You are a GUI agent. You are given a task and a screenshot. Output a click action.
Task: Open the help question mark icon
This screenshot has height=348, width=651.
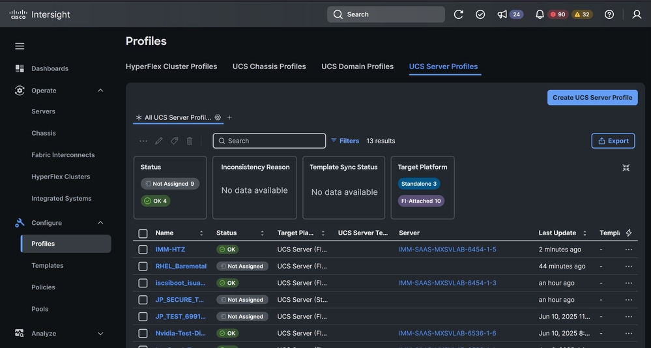pos(609,14)
